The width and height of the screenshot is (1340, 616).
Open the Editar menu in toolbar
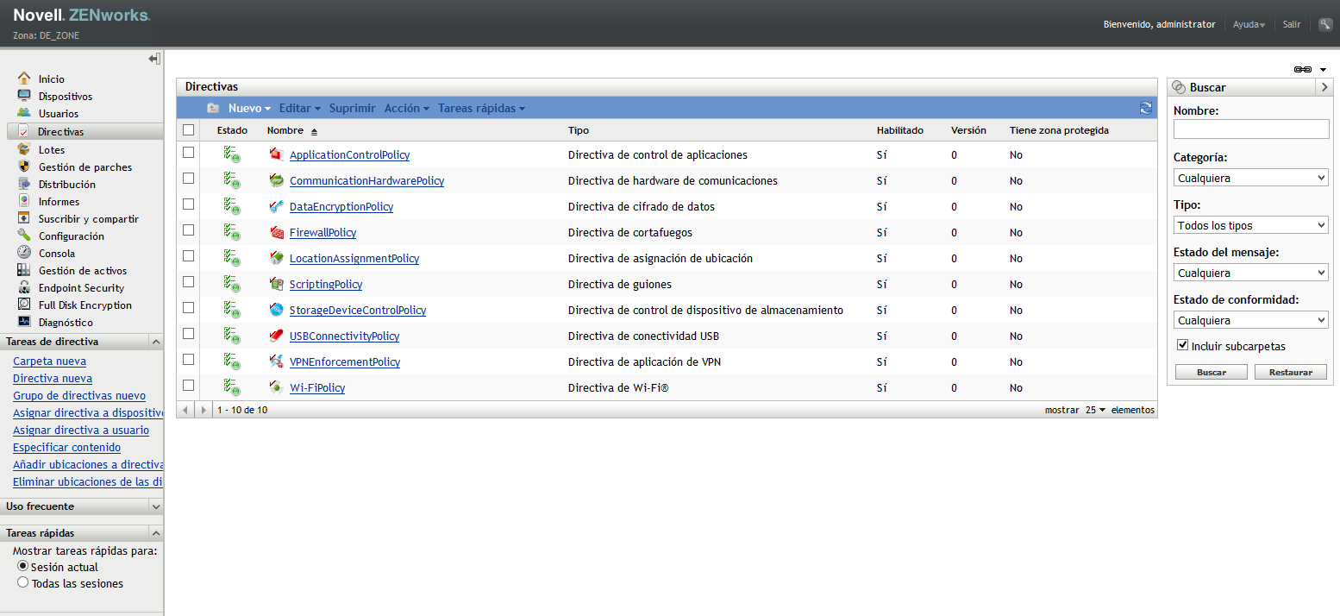[x=299, y=108]
